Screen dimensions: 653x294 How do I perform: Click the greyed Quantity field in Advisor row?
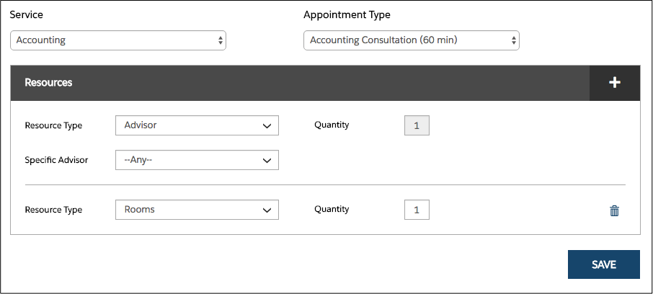click(x=417, y=125)
